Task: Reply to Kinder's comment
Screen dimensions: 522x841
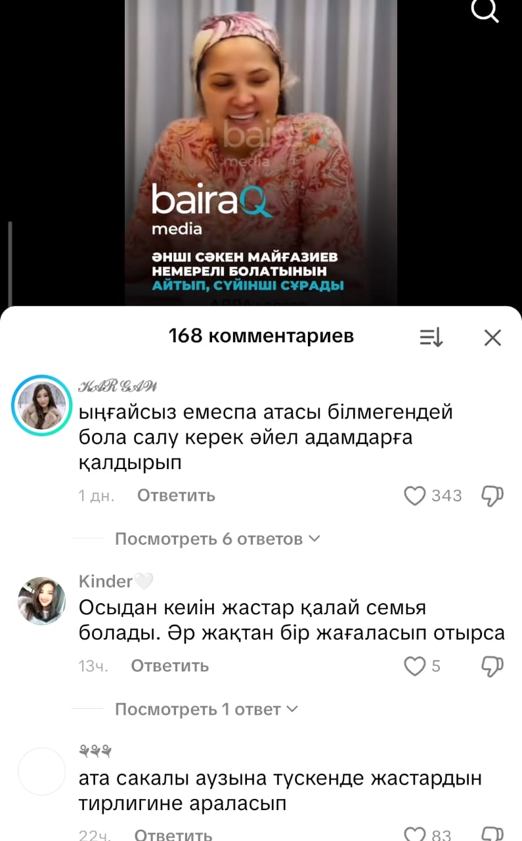Action: point(170,666)
